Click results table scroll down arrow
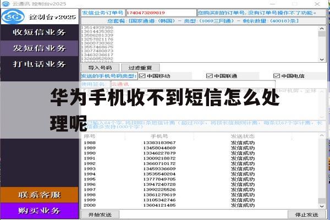This screenshot has width=330, height=220. pyautogui.click(x=322, y=206)
